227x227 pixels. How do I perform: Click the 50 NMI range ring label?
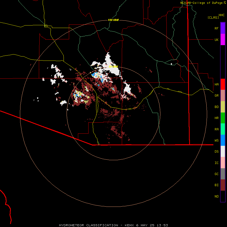coord(113,67)
